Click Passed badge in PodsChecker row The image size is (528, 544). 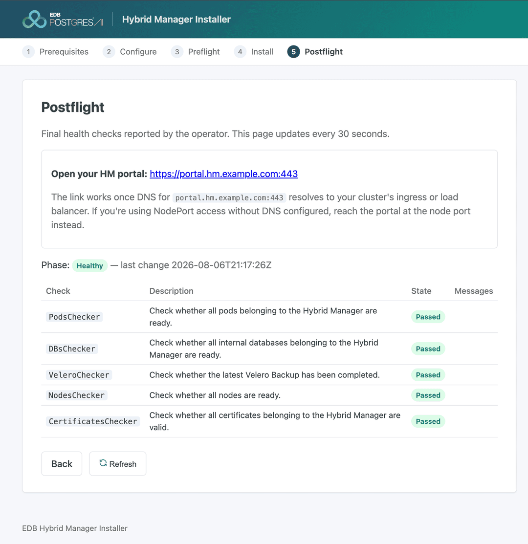coord(428,317)
